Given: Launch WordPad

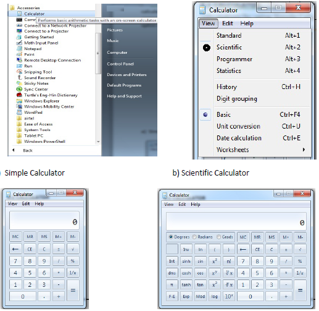Looking at the screenshot, I should pyautogui.click(x=29, y=113).
